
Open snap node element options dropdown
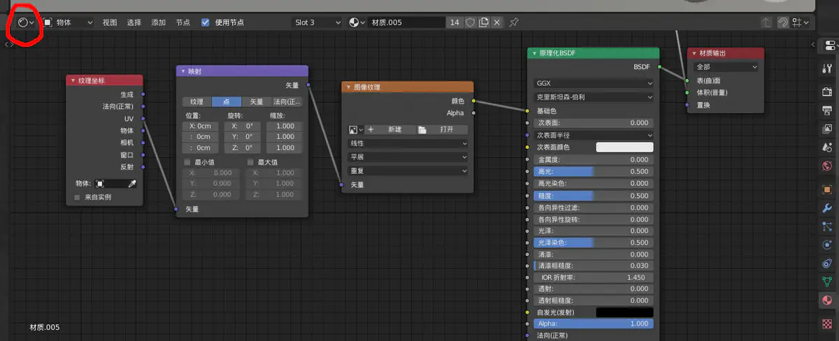click(x=801, y=22)
